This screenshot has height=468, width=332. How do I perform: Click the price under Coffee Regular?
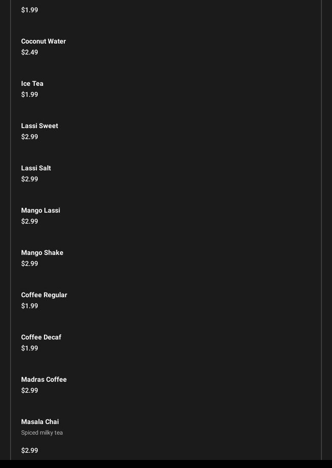[30, 306]
